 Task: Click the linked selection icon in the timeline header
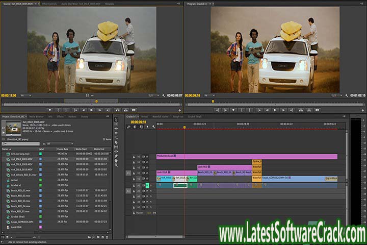point(141,127)
